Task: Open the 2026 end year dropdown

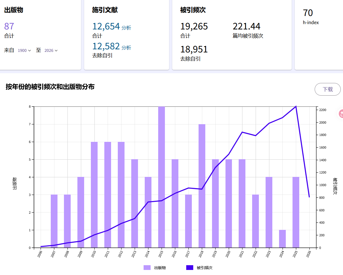Action: point(51,50)
